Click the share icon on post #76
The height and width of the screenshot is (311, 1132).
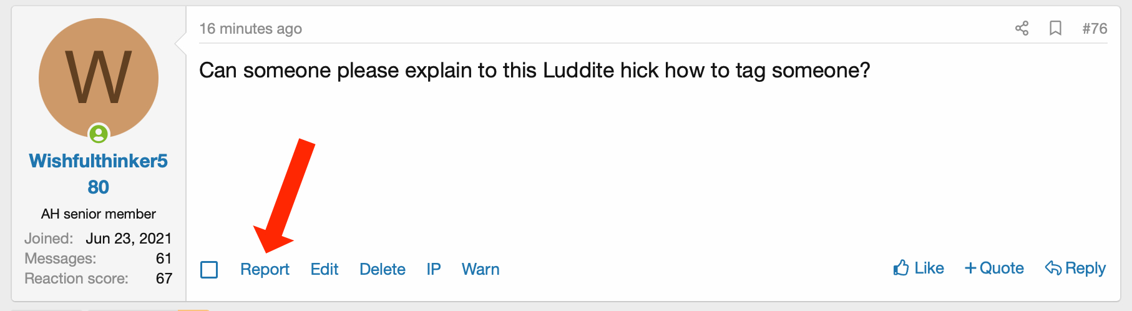point(1022,28)
